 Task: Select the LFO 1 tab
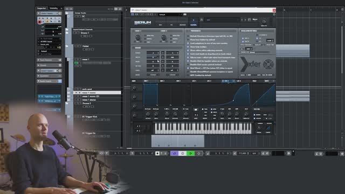(194, 81)
